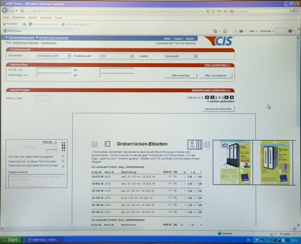Click the small text icon left of Ordnerrücken-Etiketten
The width and height of the screenshot is (301, 244).
tap(107, 144)
